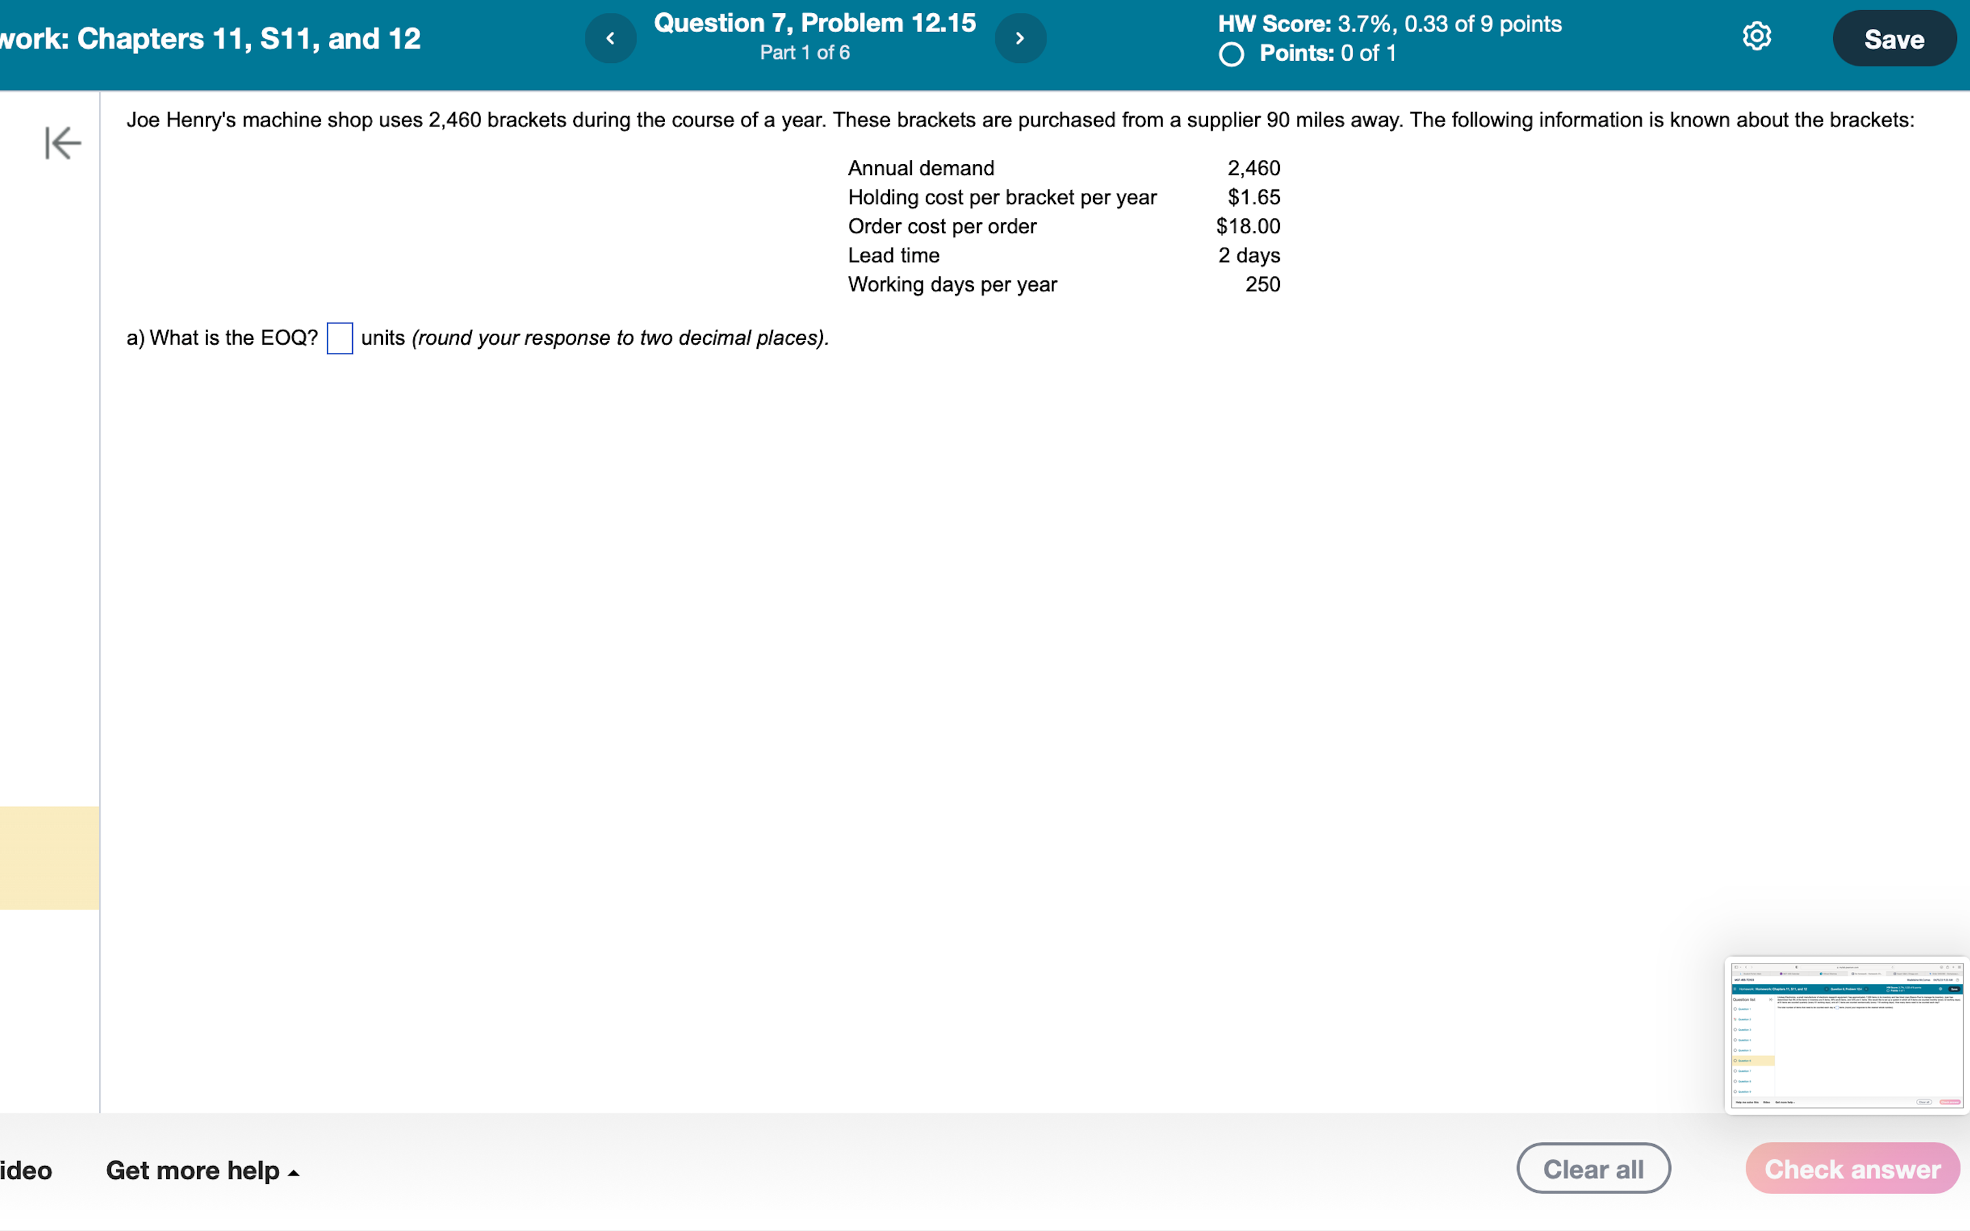Click the Points status circle icon
1970x1231 pixels.
click(1231, 55)
